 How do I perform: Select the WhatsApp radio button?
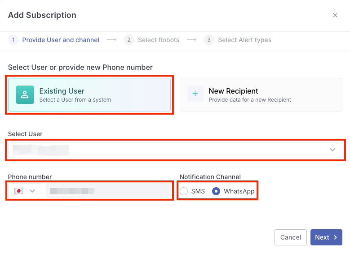(216, 191)
